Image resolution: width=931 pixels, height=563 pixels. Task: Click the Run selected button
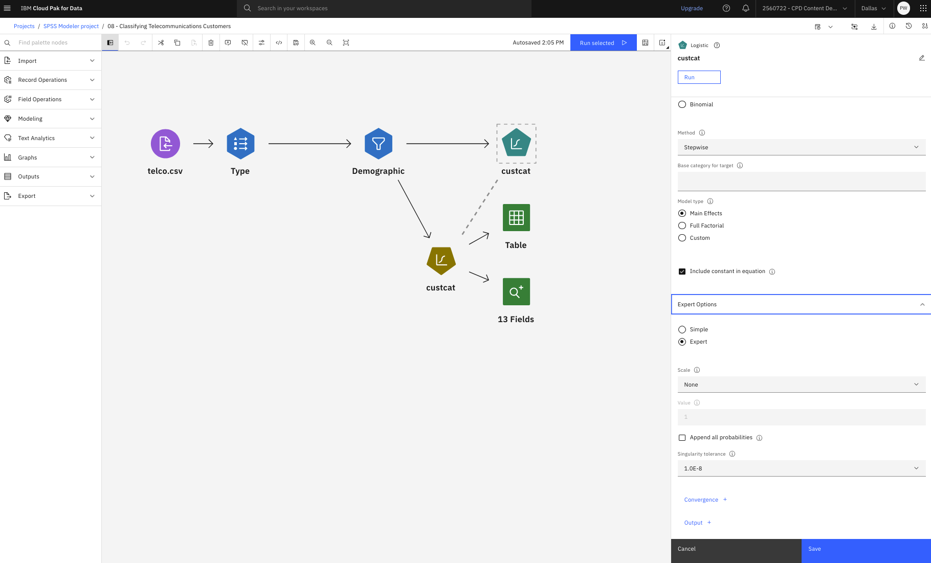pyautogui.click(x=604, y=43)
